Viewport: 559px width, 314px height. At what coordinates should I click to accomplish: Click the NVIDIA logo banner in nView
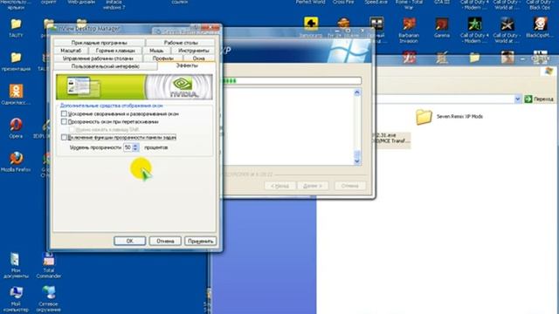click(135, 87)
